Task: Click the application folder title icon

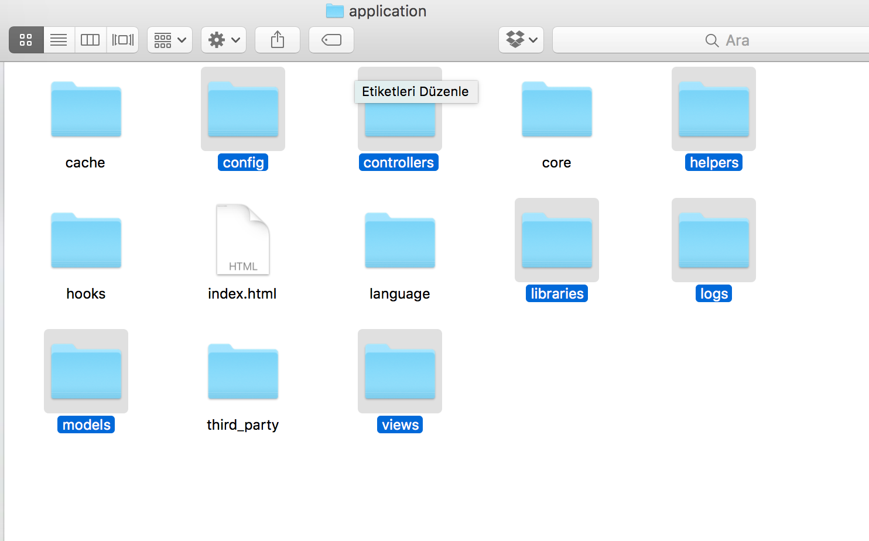Action: click(334, 11)
